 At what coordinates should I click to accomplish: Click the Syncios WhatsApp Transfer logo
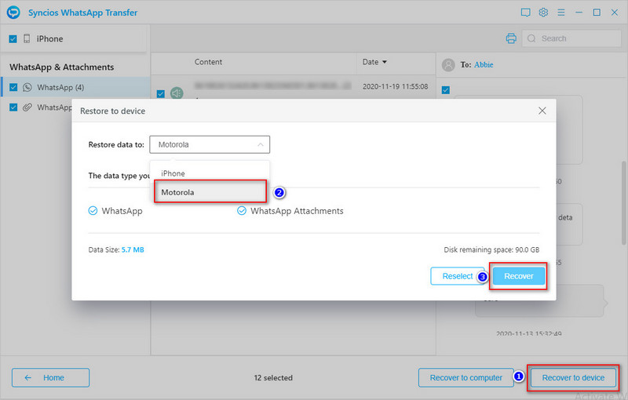[x=13, y=12]
